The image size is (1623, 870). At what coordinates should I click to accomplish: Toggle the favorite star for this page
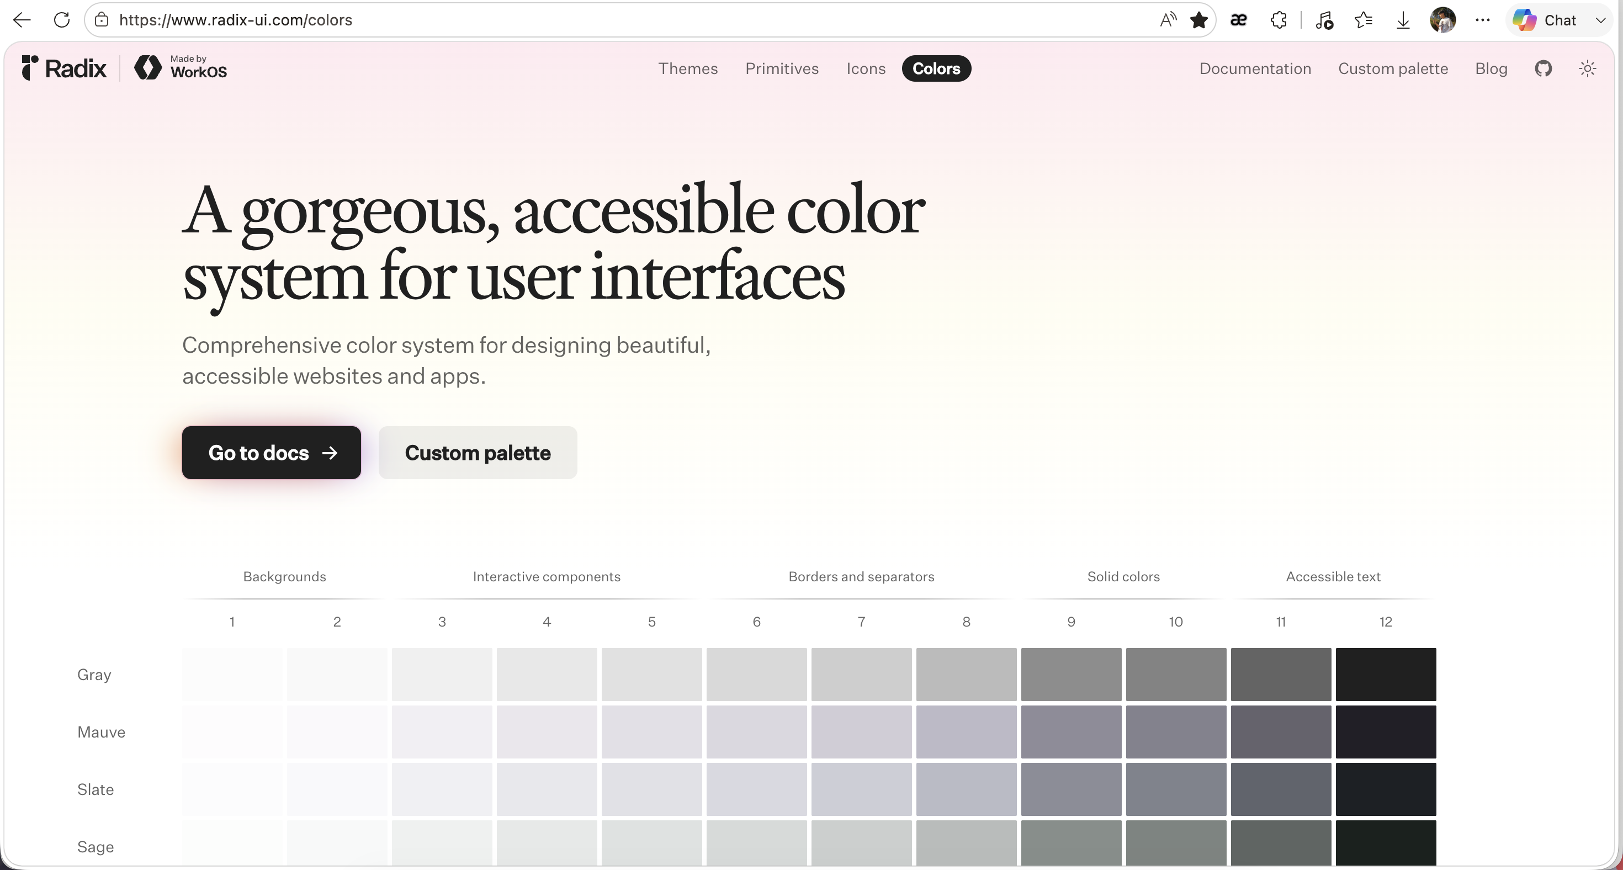(1199, 20)
